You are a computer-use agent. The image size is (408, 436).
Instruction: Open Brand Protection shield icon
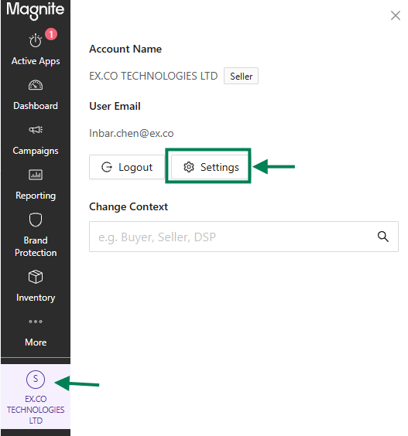click(36, 220)
